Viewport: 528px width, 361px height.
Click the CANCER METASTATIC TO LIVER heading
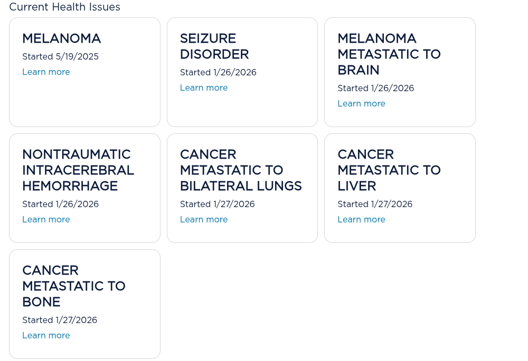coord(389,170)
